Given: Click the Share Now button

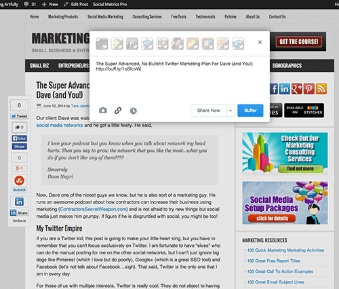Looking at the screenshot, I should coord(208,111).
